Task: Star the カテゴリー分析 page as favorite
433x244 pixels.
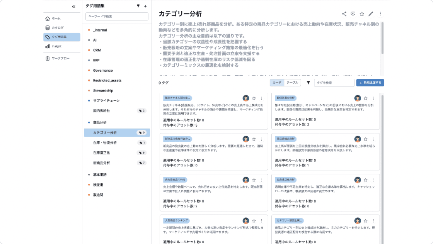Action: tap(362, 14)
